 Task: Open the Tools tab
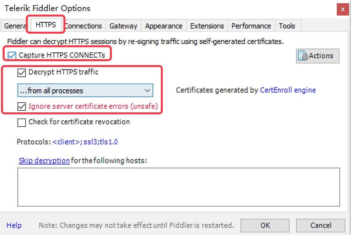287,26
